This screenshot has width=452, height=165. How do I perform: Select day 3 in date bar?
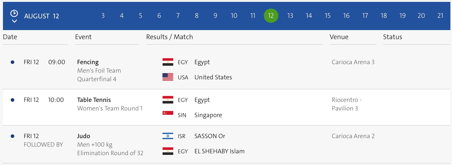pyautogui.click(x=103, y=16)
